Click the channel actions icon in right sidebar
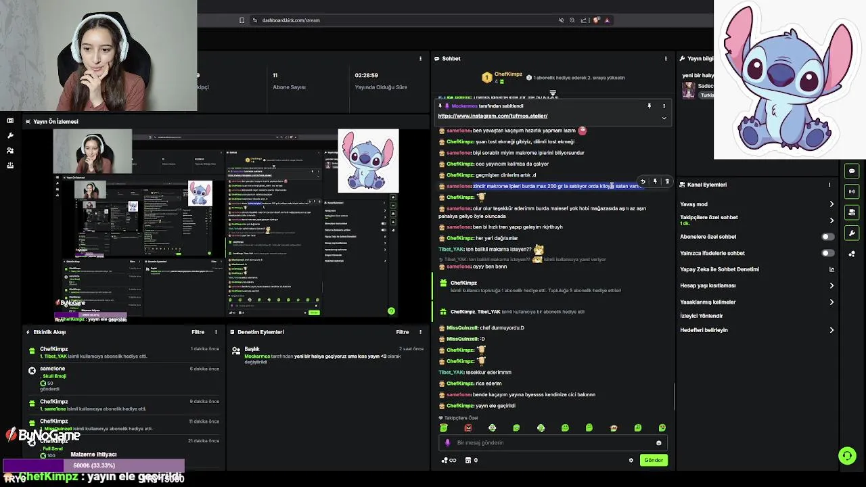Screen dimensions: 866x487 tap(852, 212)
